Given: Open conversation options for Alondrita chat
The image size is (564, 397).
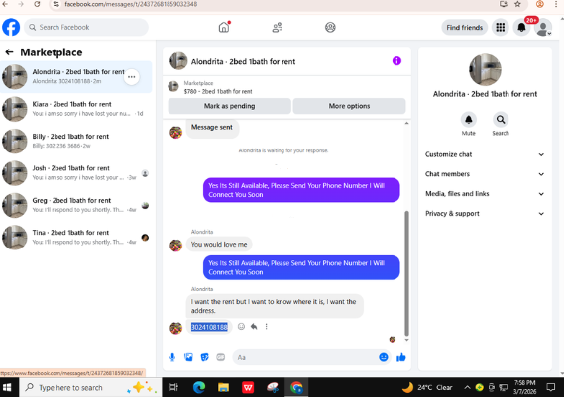Looking at the screenshot, I should click(x=132, y=77).
